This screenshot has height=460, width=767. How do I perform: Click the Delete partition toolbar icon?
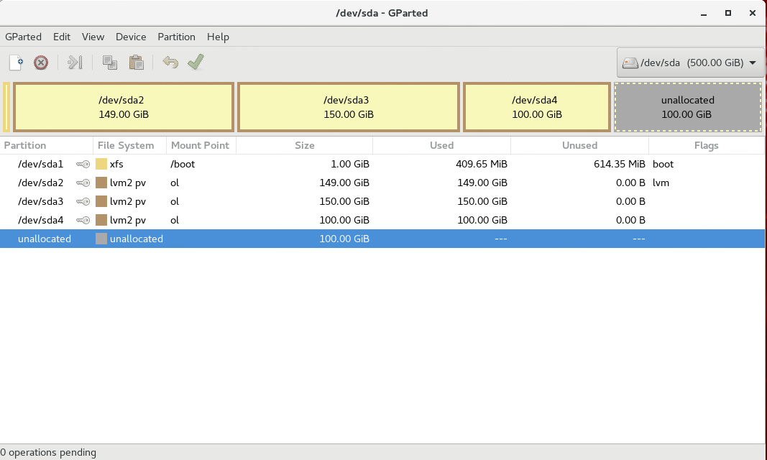[41, 63]
